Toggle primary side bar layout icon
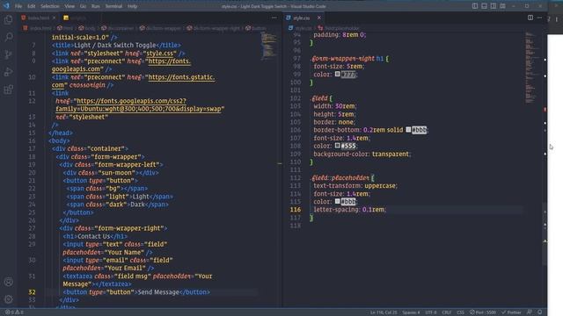563x316 pixels. [x=475, y=6]
